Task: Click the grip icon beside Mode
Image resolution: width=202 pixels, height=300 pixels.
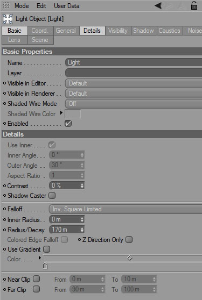Action: pyautogui.click(x=6, y=5)
